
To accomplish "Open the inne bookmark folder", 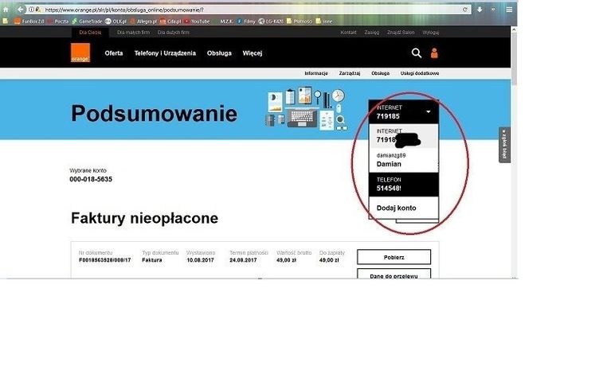I will pyautogui.click(x=324, y=21).
